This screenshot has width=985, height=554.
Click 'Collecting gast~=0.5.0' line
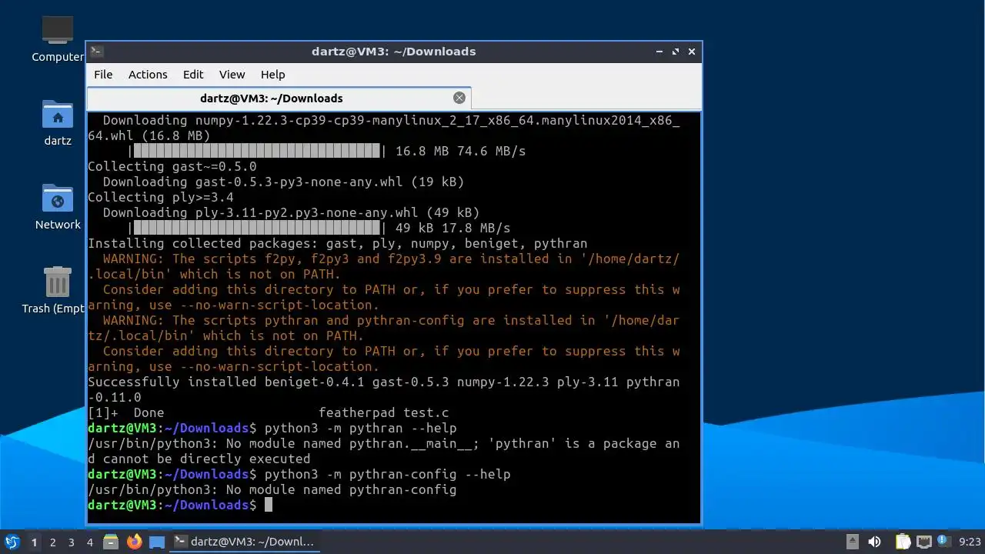click(x=172, y=166)
